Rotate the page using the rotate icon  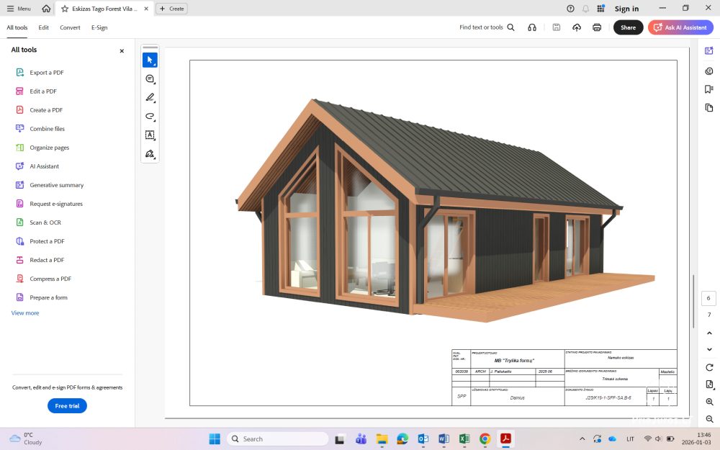[709, 367]
